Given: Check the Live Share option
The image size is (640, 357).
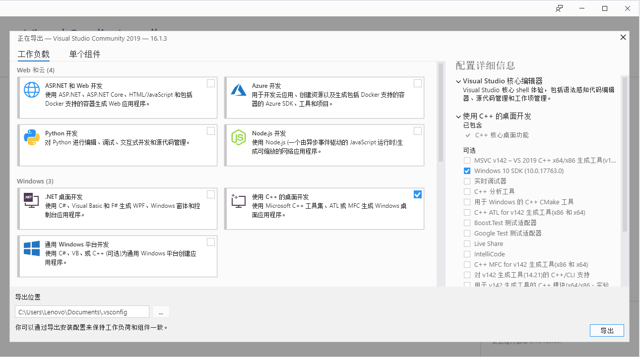Looking at the screenshot, I should (x=467, y=243).
